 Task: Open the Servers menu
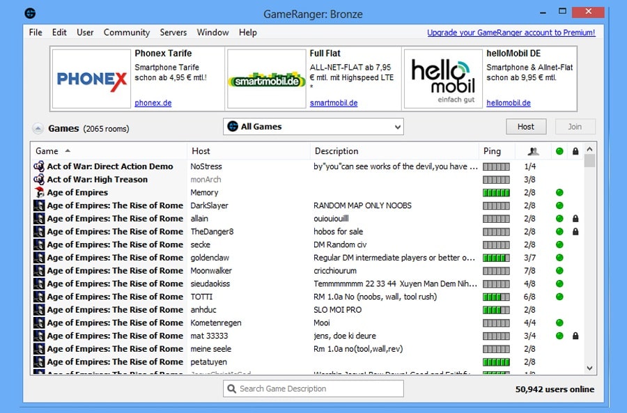pyautogui.click(x=173, y=32)
